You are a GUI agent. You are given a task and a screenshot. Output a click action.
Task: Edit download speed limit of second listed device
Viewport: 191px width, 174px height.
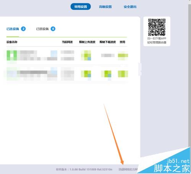point(106,74)
